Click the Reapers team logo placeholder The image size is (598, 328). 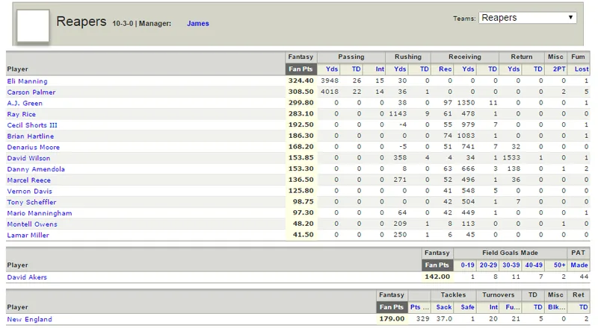click(33, 26)
